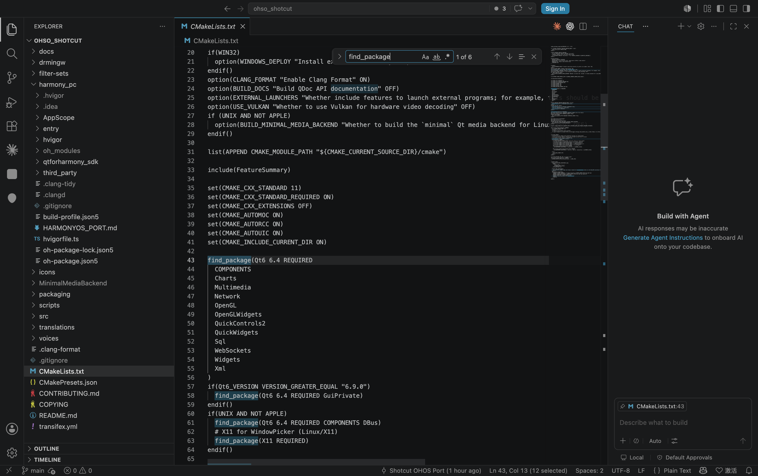Toggle Match Whole Word in find widget

436,57
